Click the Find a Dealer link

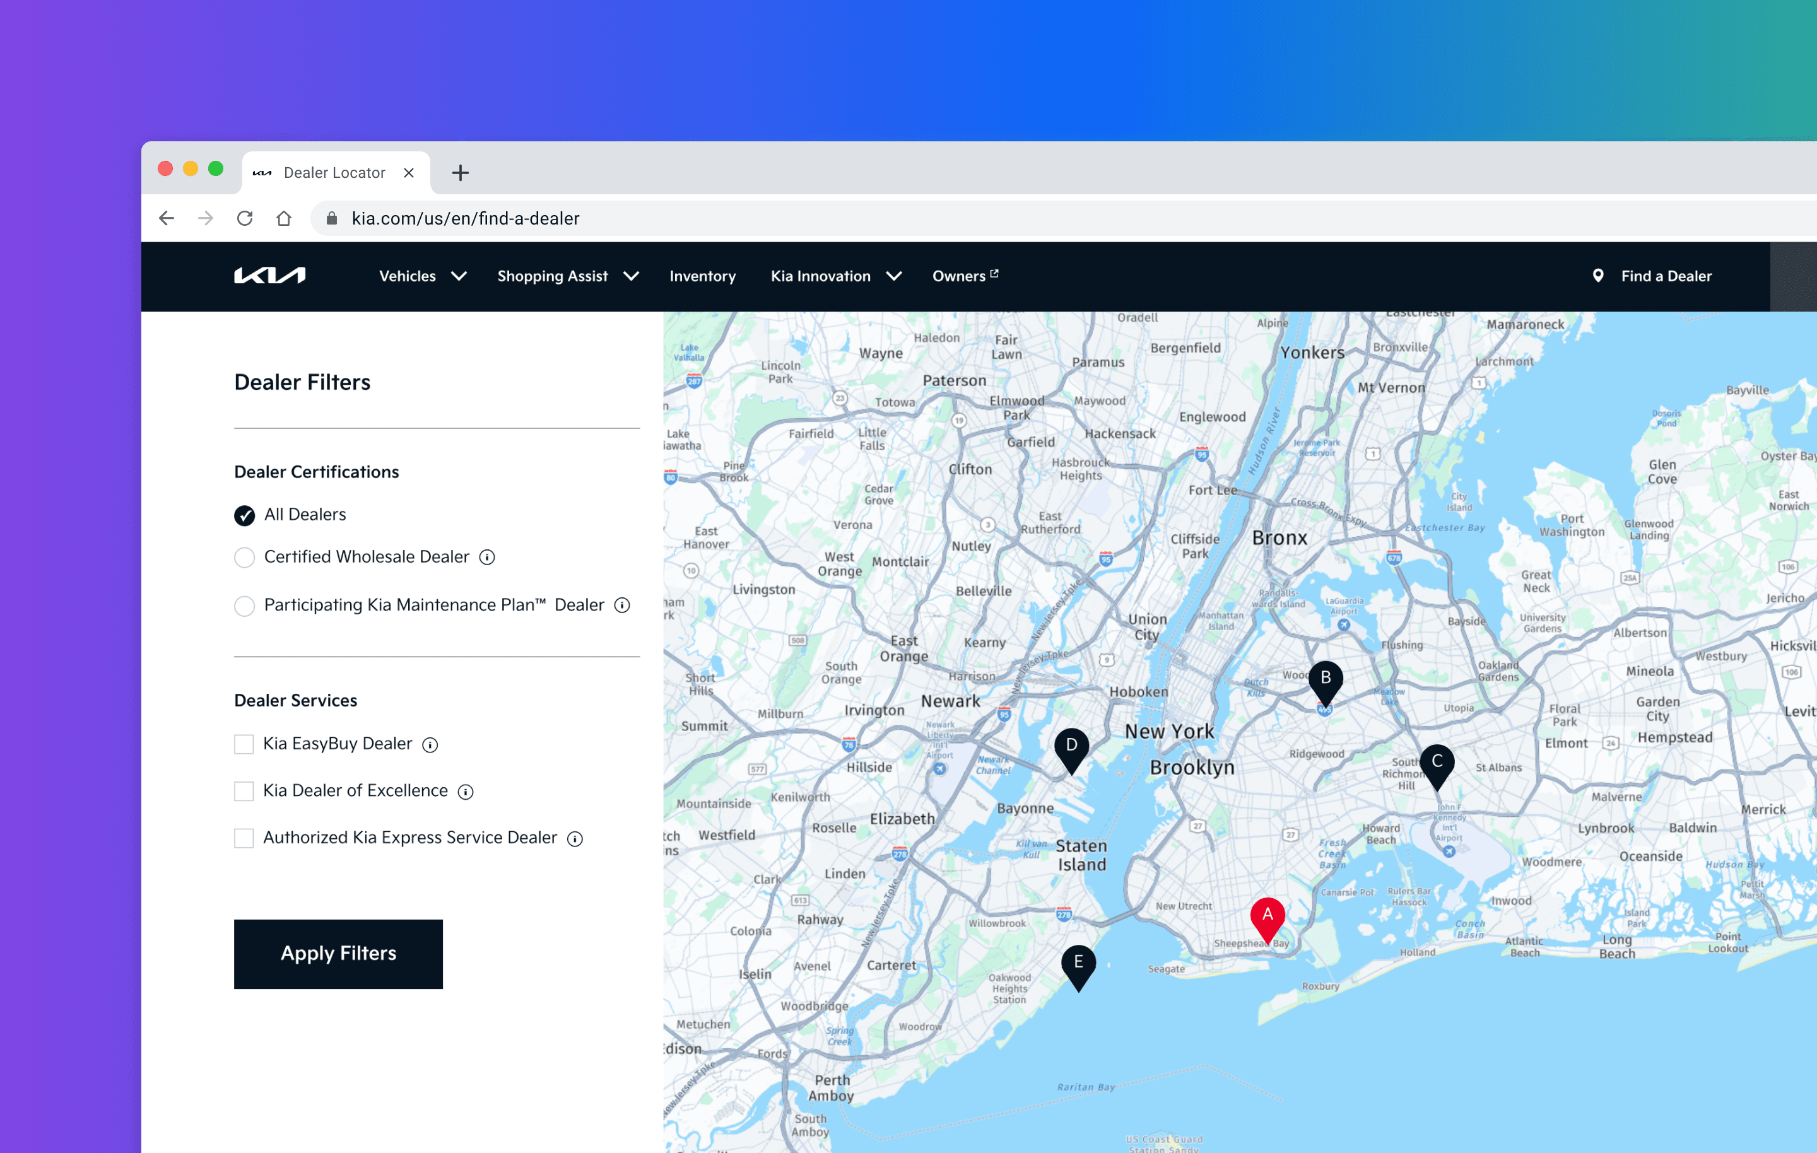tap(1666, 276)
